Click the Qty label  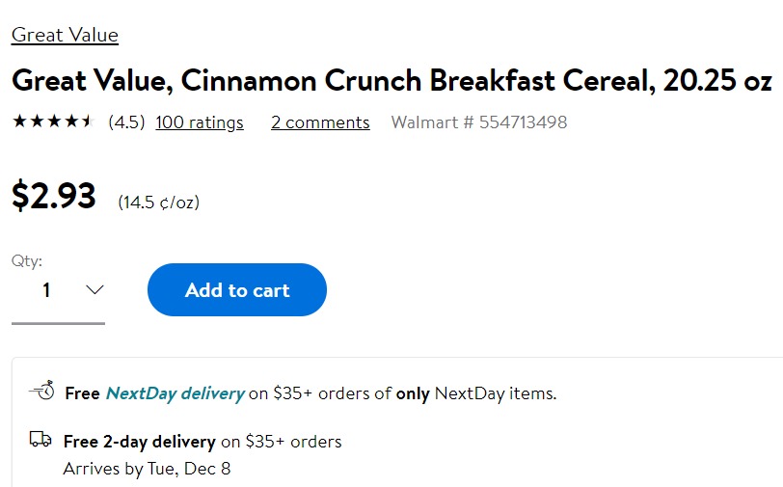click(x=27, y=260)
